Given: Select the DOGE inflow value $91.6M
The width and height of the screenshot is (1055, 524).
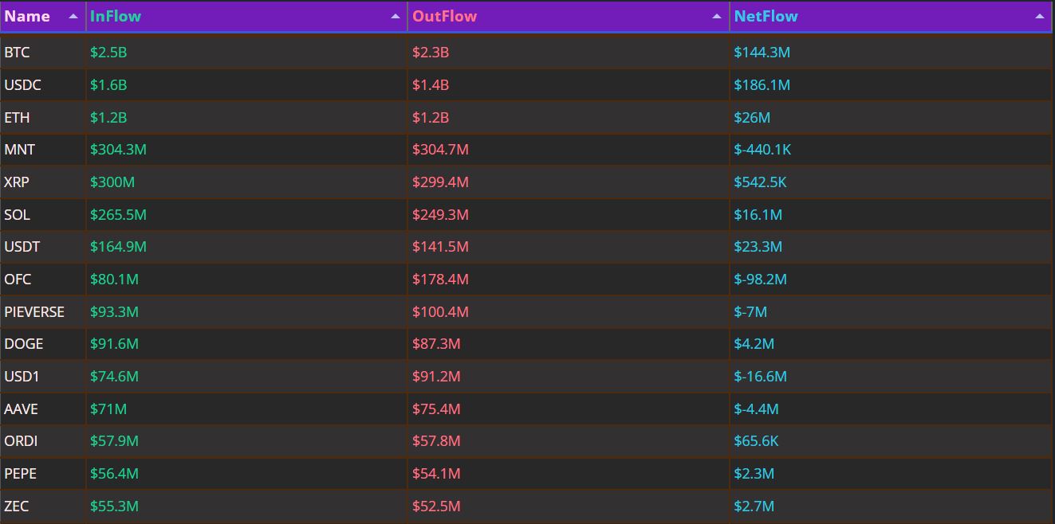Looking at the screenshot, I should tap(114, 344).
